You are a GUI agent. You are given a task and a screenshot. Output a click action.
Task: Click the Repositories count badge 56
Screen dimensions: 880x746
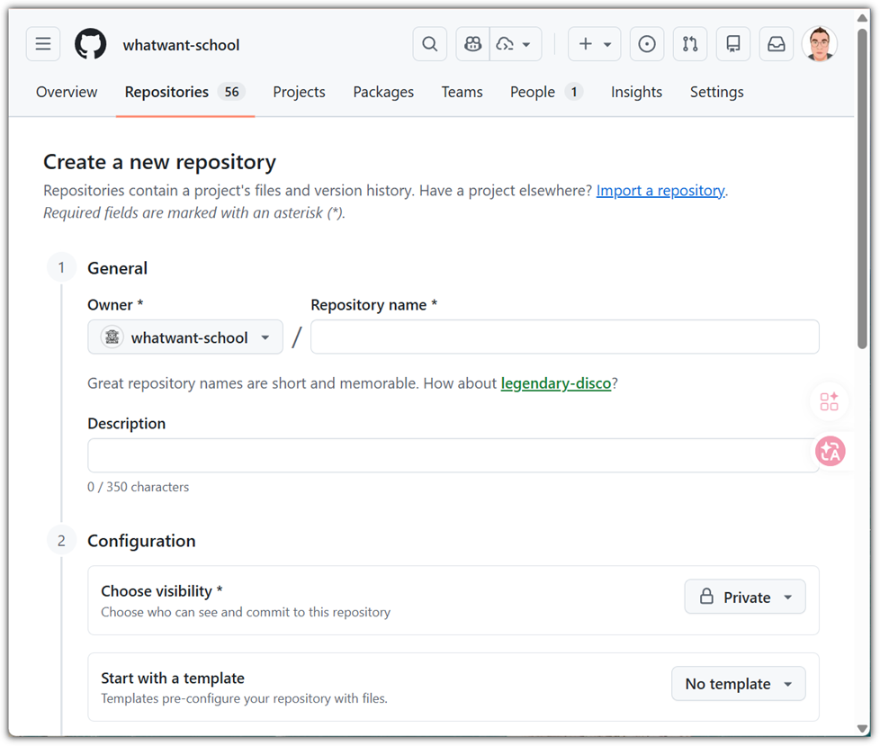pos(232,92)
